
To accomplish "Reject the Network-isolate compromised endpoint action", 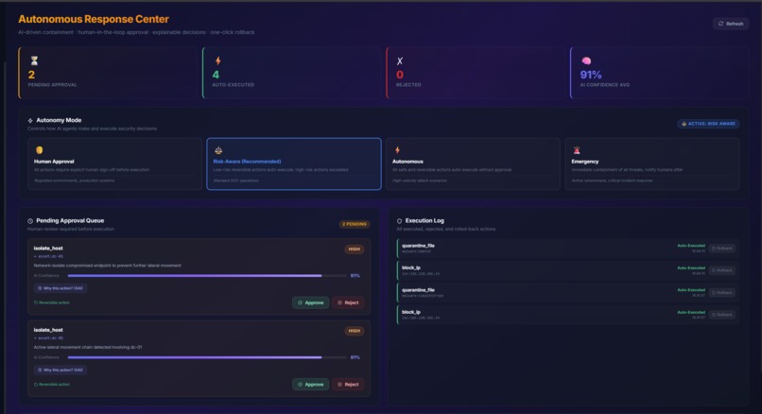I will [x=348, y=302].
